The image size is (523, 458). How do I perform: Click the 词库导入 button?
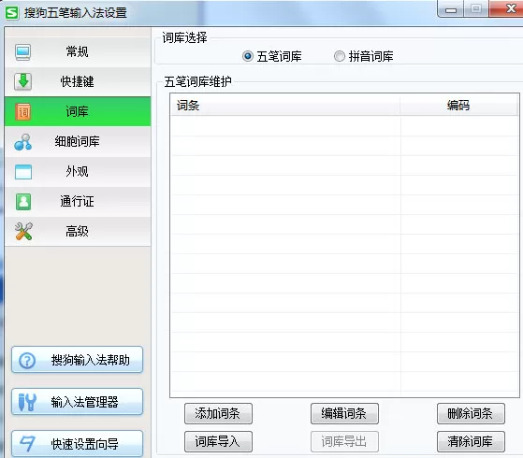218,442
